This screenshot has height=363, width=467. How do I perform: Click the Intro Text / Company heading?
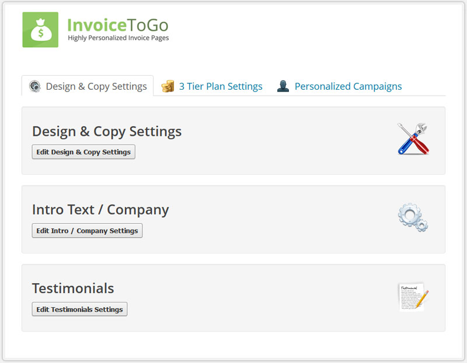[100, 210]
